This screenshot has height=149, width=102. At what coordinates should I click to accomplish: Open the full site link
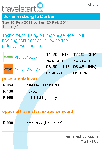(x=93, y=5)
